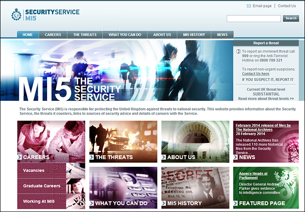Click the 28 February 2014 date text

coord(250,134)
